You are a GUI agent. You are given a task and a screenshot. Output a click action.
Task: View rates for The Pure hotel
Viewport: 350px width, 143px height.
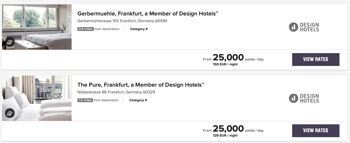click(x=316, y=130)
